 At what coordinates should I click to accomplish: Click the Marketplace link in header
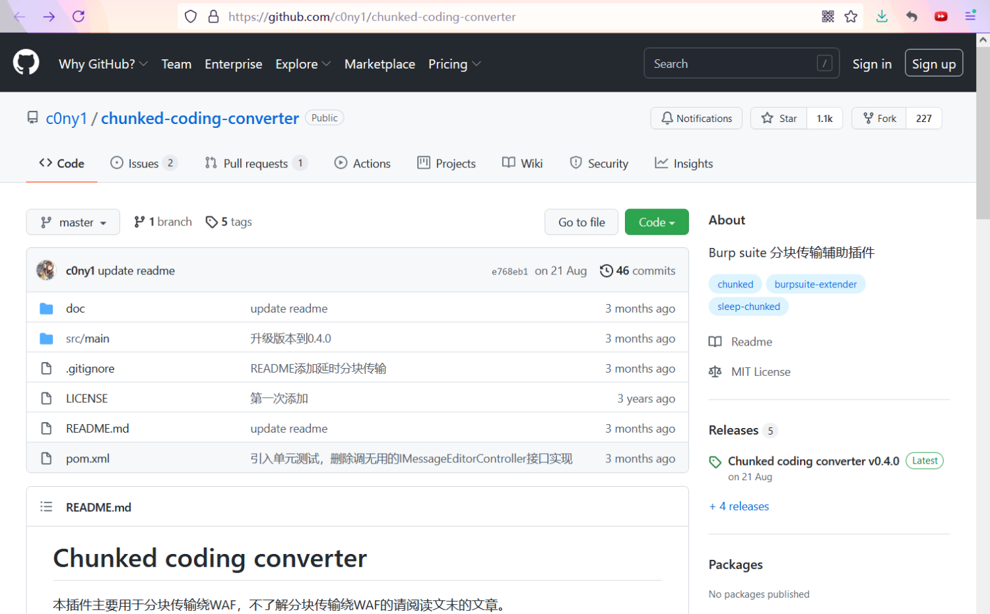379,64
